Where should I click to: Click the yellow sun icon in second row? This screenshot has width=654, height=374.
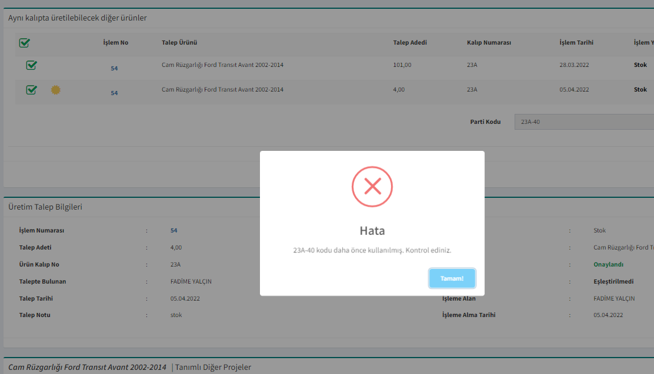[56, 90]
